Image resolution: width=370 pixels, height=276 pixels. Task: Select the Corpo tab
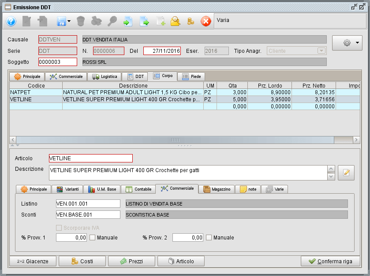163,76
